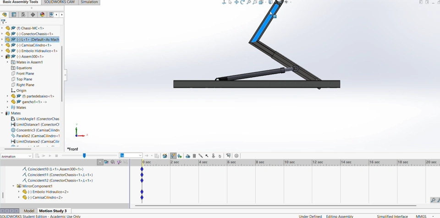The width and height of the screenshot is (440, 218).
Task: Switch to SOLIDWORKS CAM tab
Action: click(59, 2)
